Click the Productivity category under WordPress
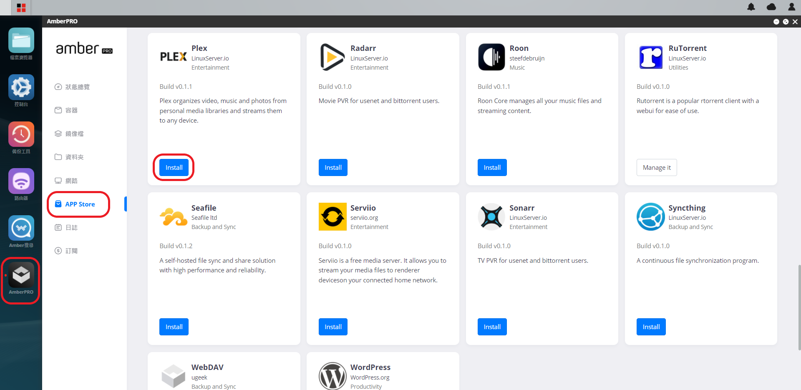Image resolution: width=801 pixels, height=390 pixels. click(x=366, y=387)
